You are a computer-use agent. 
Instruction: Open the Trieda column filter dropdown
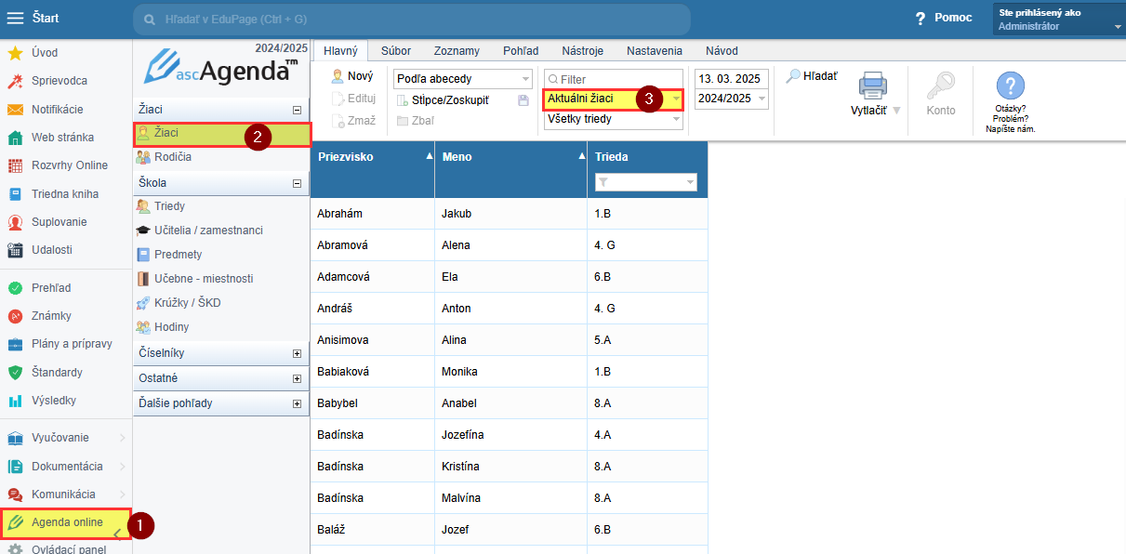[690, 183]
